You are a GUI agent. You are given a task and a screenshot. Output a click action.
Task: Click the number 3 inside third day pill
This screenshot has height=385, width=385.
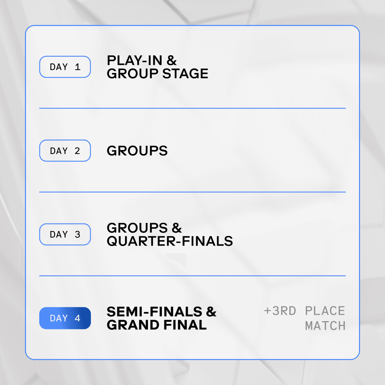point(78,235)
